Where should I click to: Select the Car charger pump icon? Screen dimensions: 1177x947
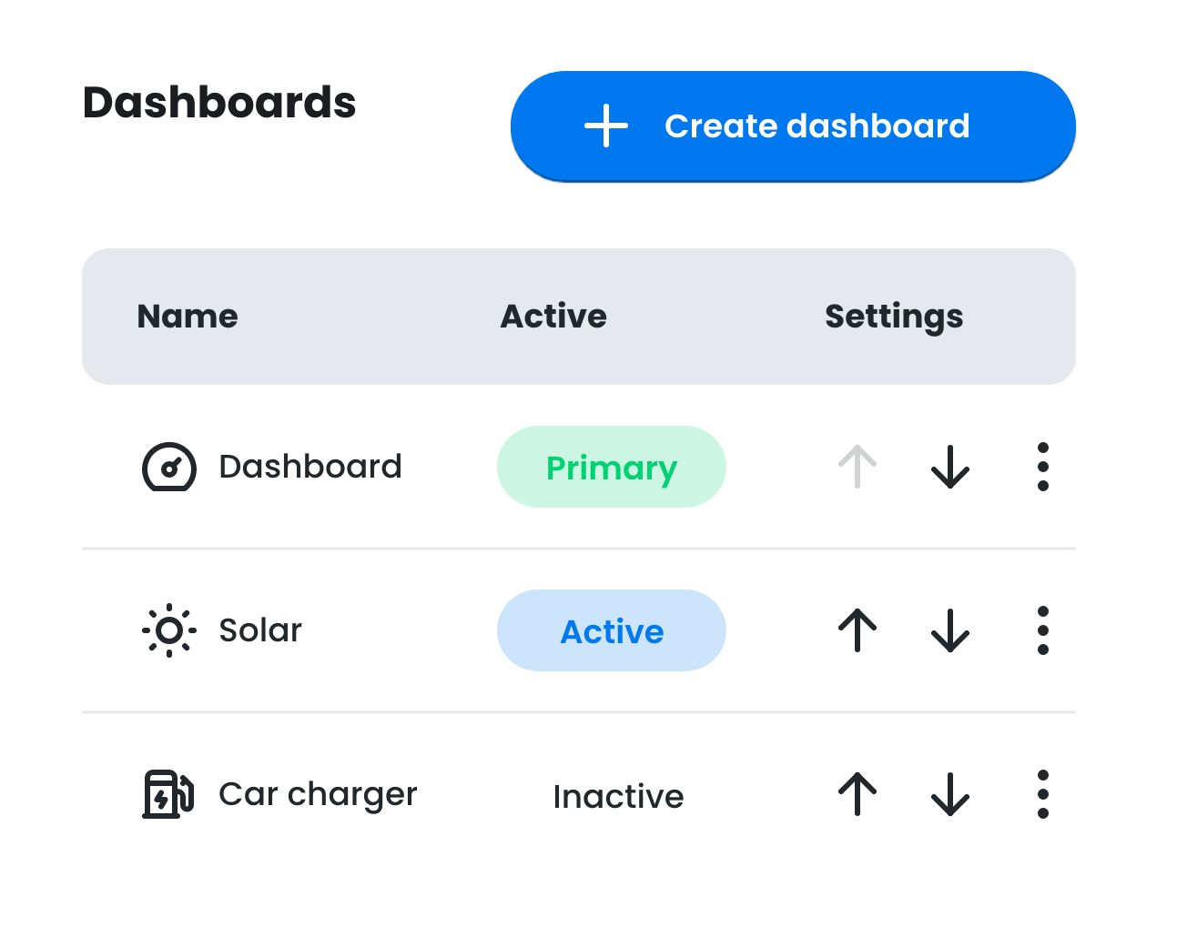click(168, 793)
